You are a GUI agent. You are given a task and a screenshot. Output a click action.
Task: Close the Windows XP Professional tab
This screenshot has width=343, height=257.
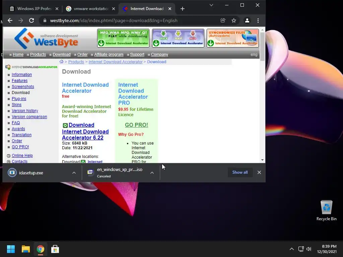[x=57, y=9]
